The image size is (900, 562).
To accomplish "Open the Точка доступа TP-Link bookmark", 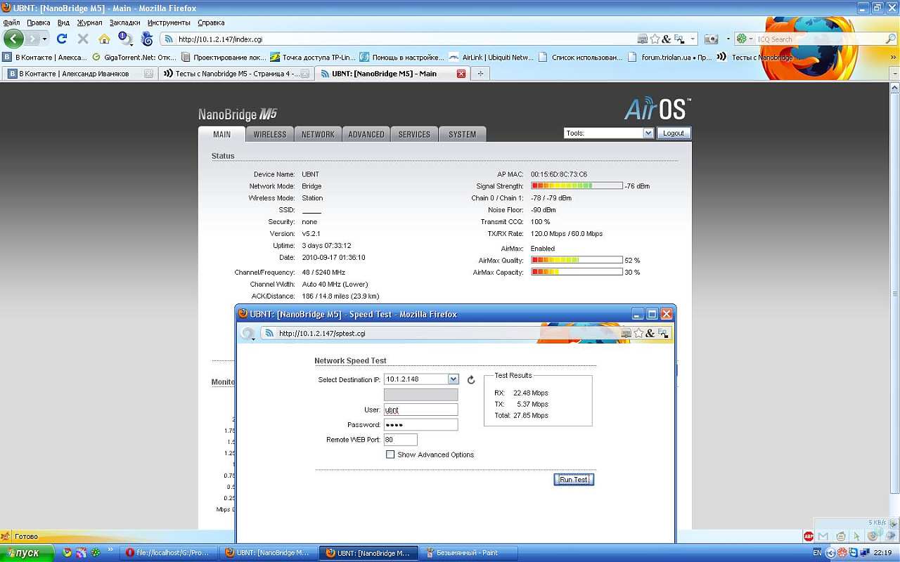I will 313,57.
